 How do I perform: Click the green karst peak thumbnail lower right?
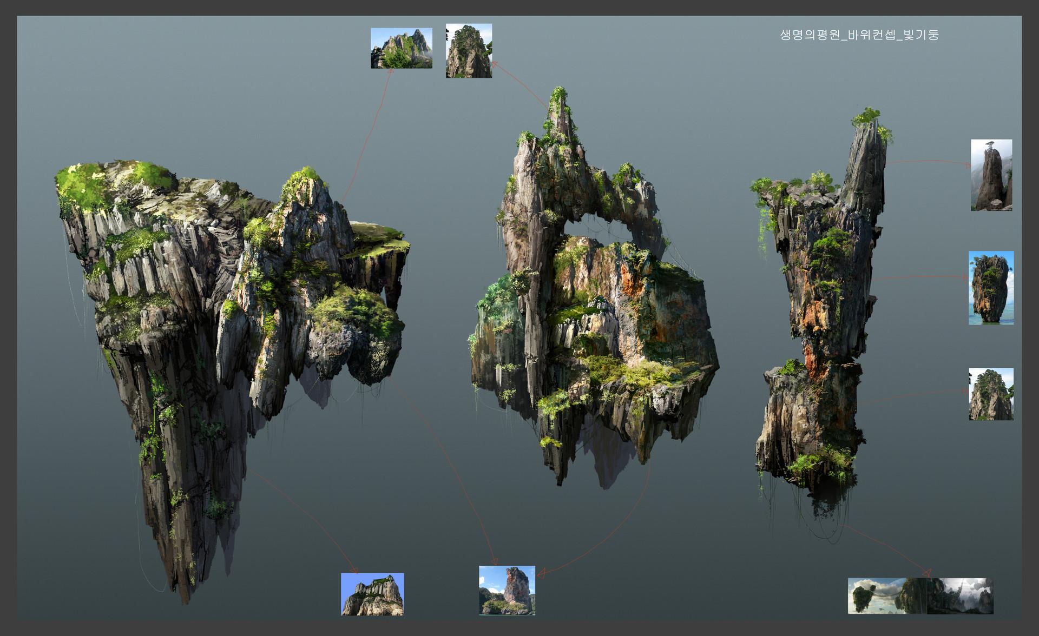[x=991, y=394]
